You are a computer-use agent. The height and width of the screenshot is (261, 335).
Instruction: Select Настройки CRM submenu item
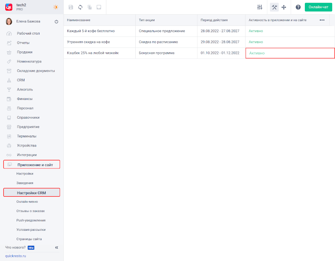(32, 192)
